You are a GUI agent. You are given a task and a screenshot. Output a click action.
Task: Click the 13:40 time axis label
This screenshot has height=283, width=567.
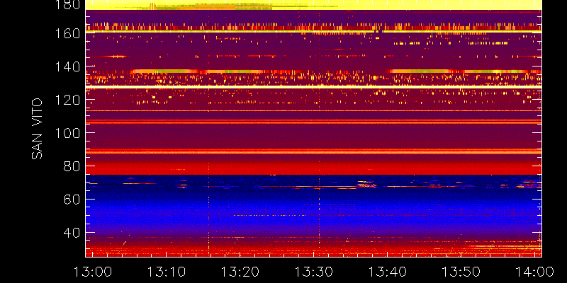point(388,272)
